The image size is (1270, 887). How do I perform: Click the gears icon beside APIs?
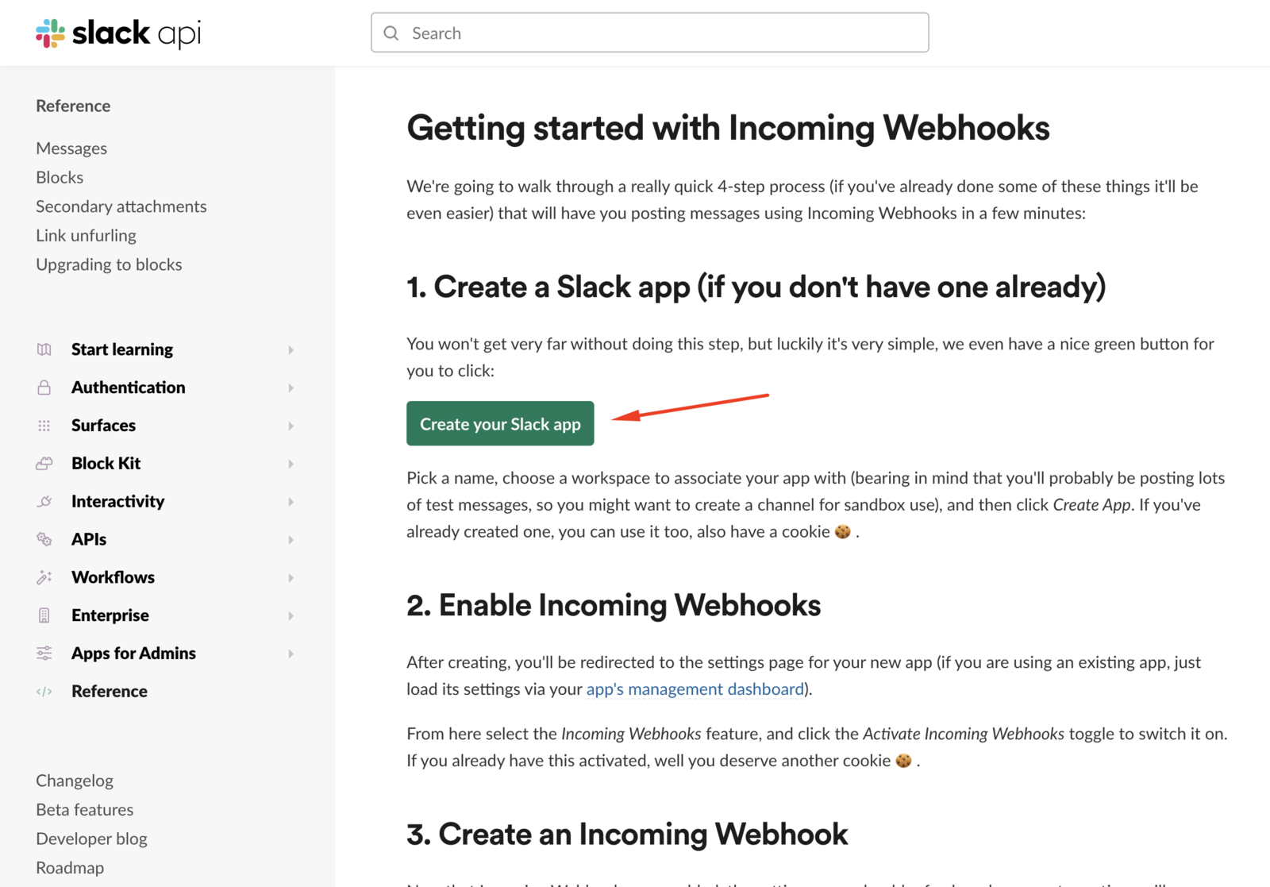(x=44, y=540)
